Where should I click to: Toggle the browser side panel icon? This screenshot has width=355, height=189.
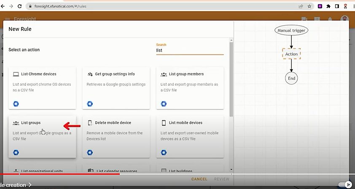(337, 6)
